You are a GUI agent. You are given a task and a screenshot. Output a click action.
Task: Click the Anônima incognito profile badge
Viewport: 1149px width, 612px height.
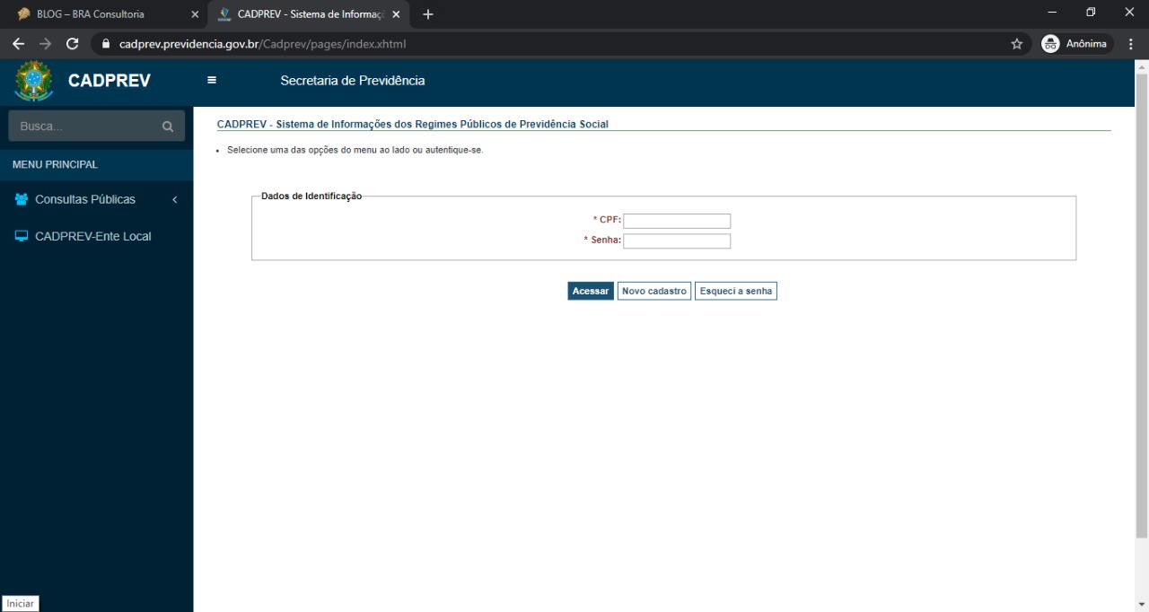pyautogui.click(x=1076, y=43)
